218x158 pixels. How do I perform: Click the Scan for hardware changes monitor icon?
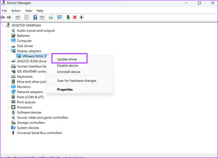click(x=60, y=17)
